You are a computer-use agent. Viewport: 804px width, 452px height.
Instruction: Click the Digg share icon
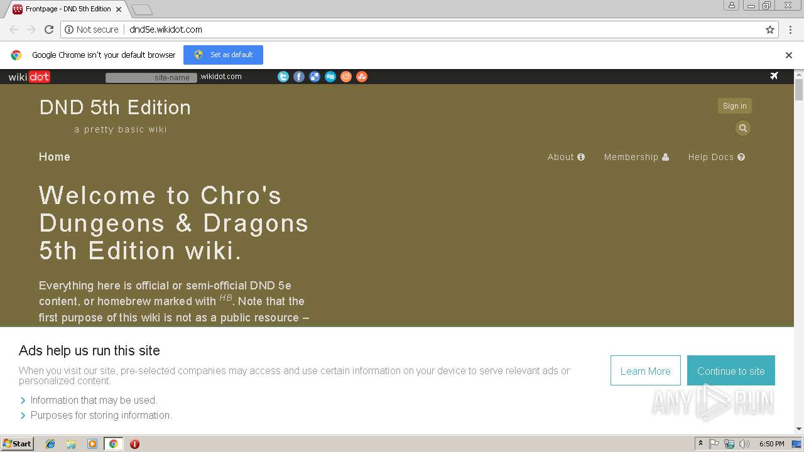(330, 77)
